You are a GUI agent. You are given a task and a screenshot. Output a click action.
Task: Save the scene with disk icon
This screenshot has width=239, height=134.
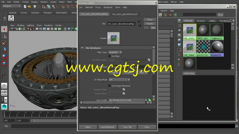coord(35,6)
